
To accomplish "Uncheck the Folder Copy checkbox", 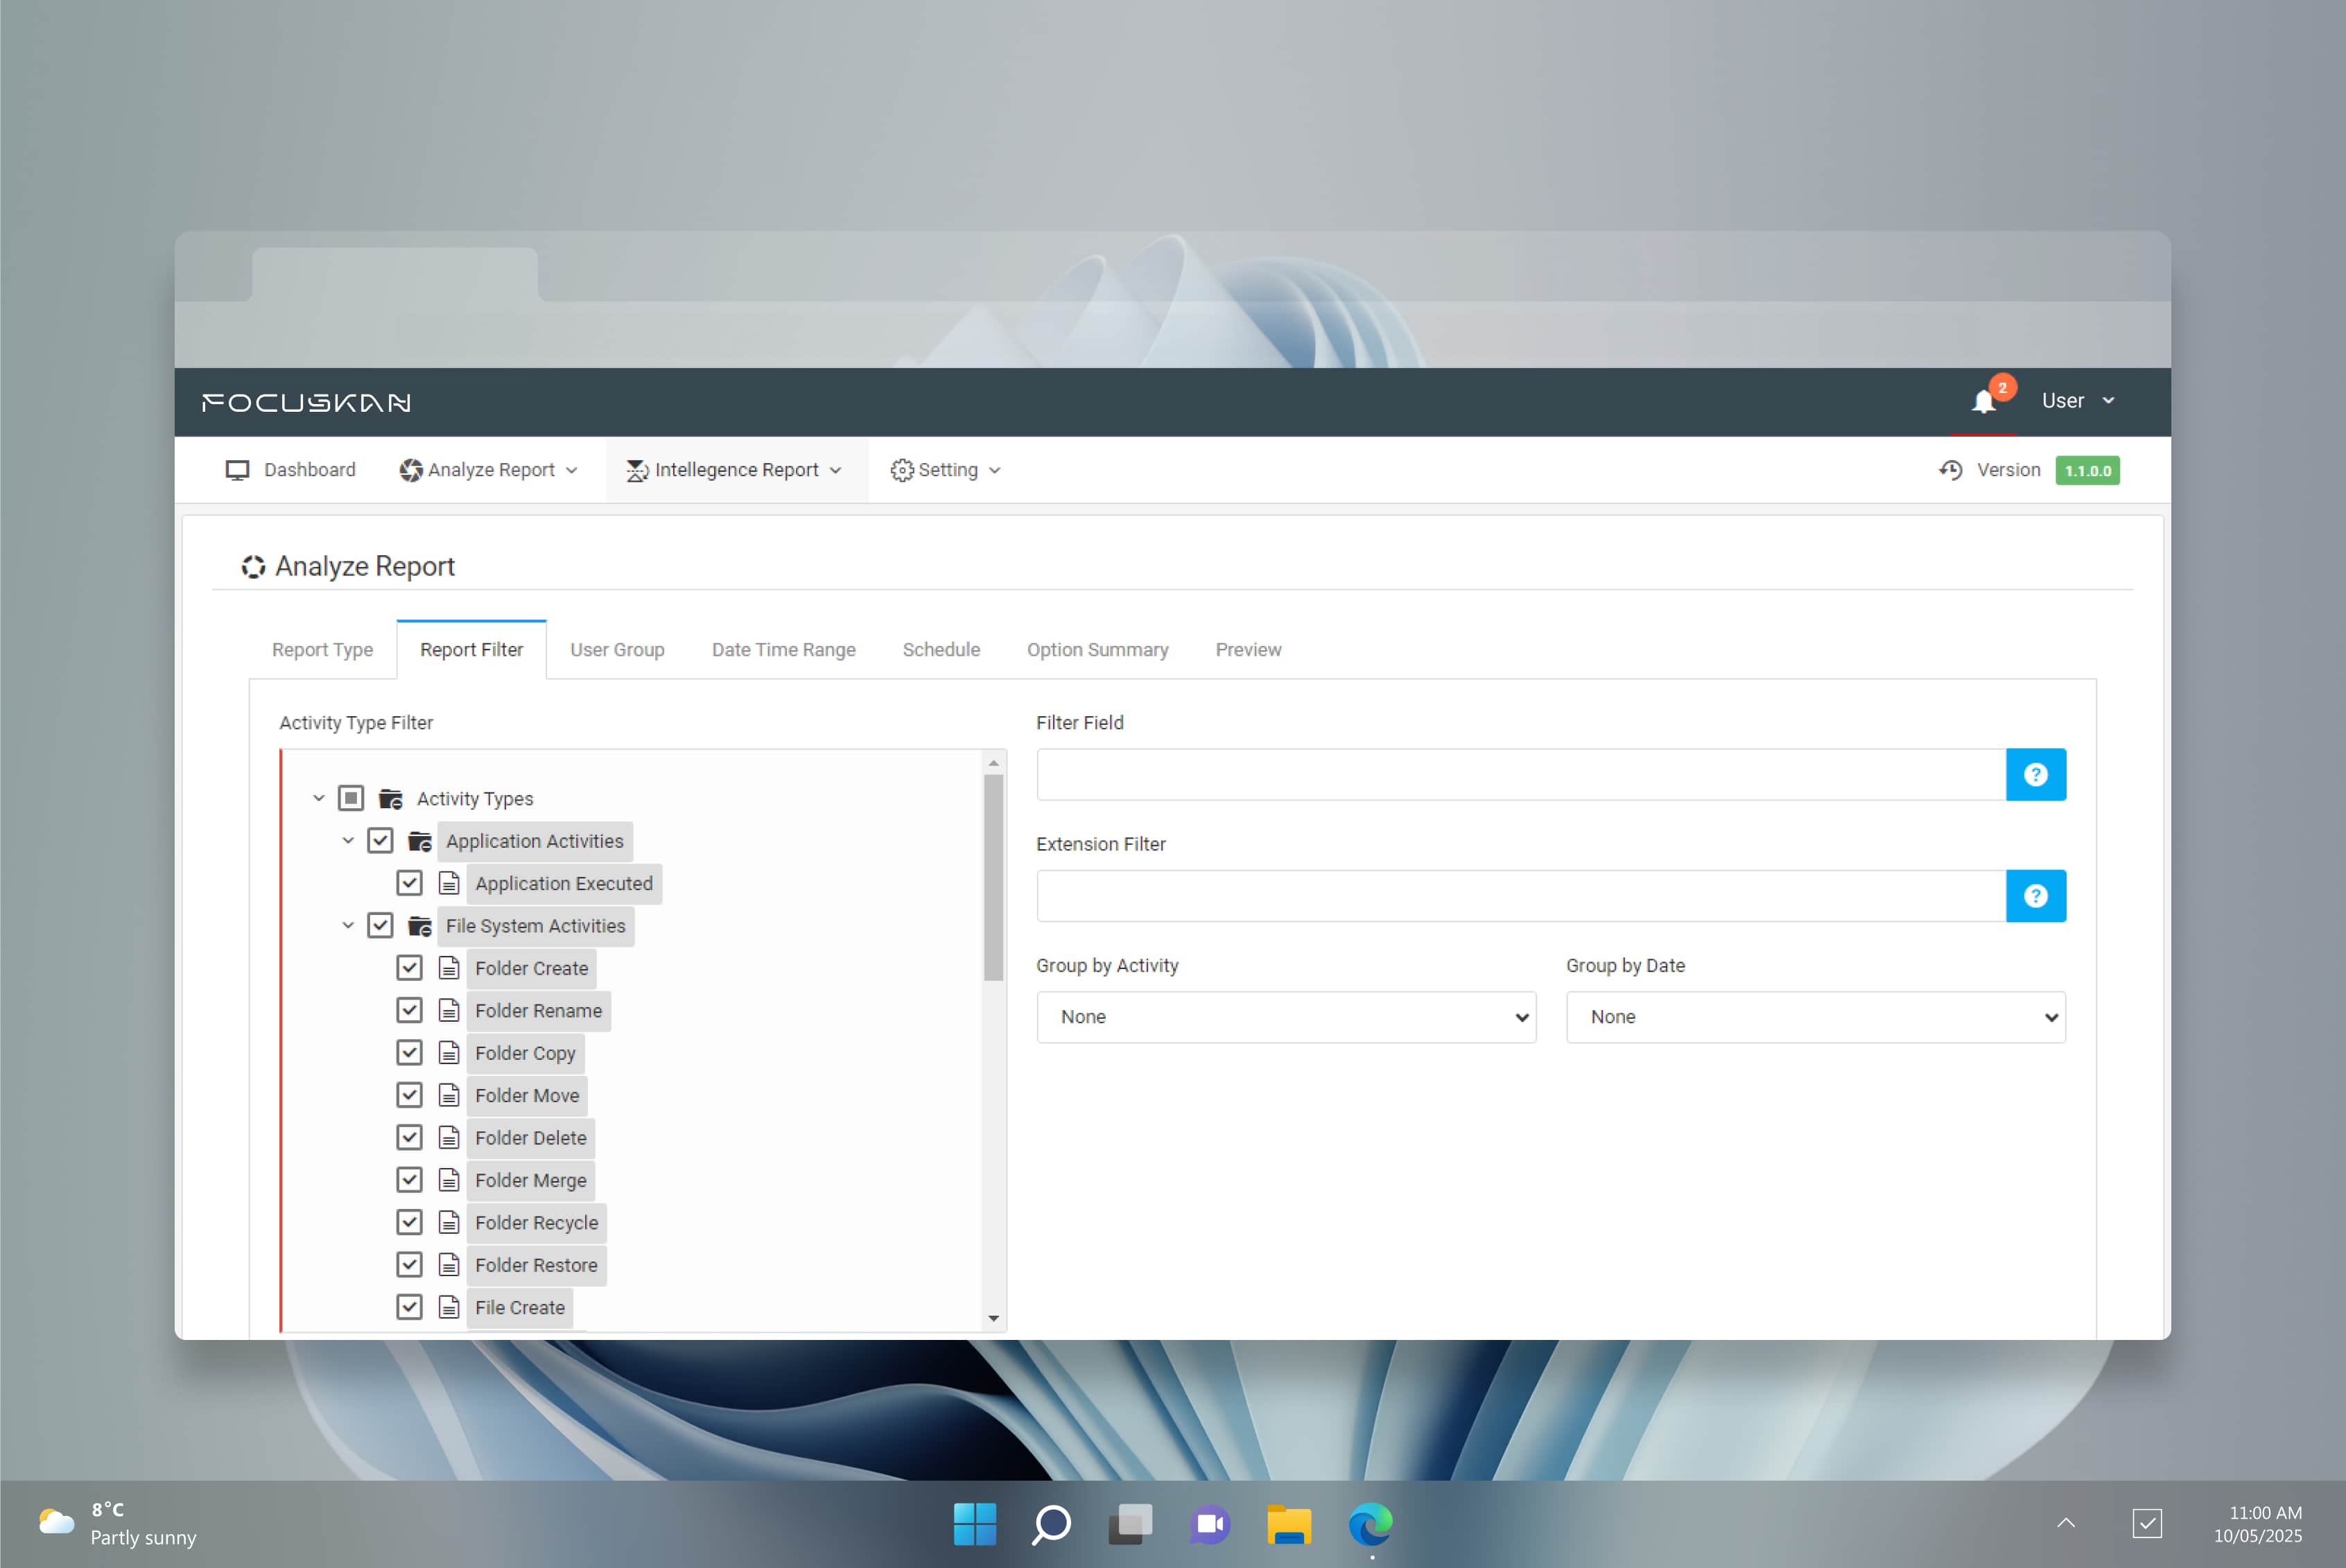I will click(409, 1053).
